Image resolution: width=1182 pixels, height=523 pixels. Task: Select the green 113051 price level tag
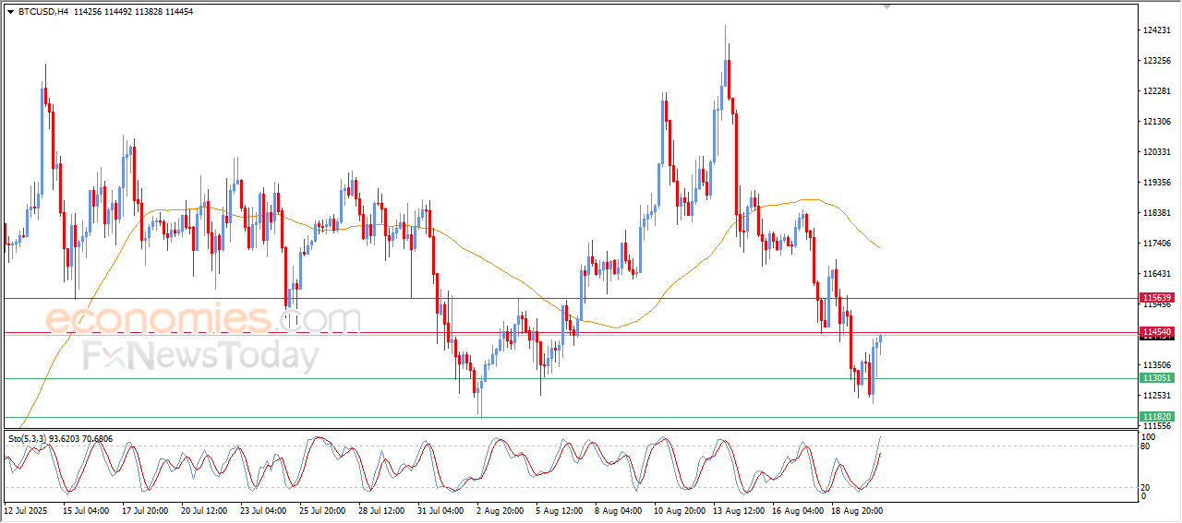pyautogui.click(x=1157, y=378)
